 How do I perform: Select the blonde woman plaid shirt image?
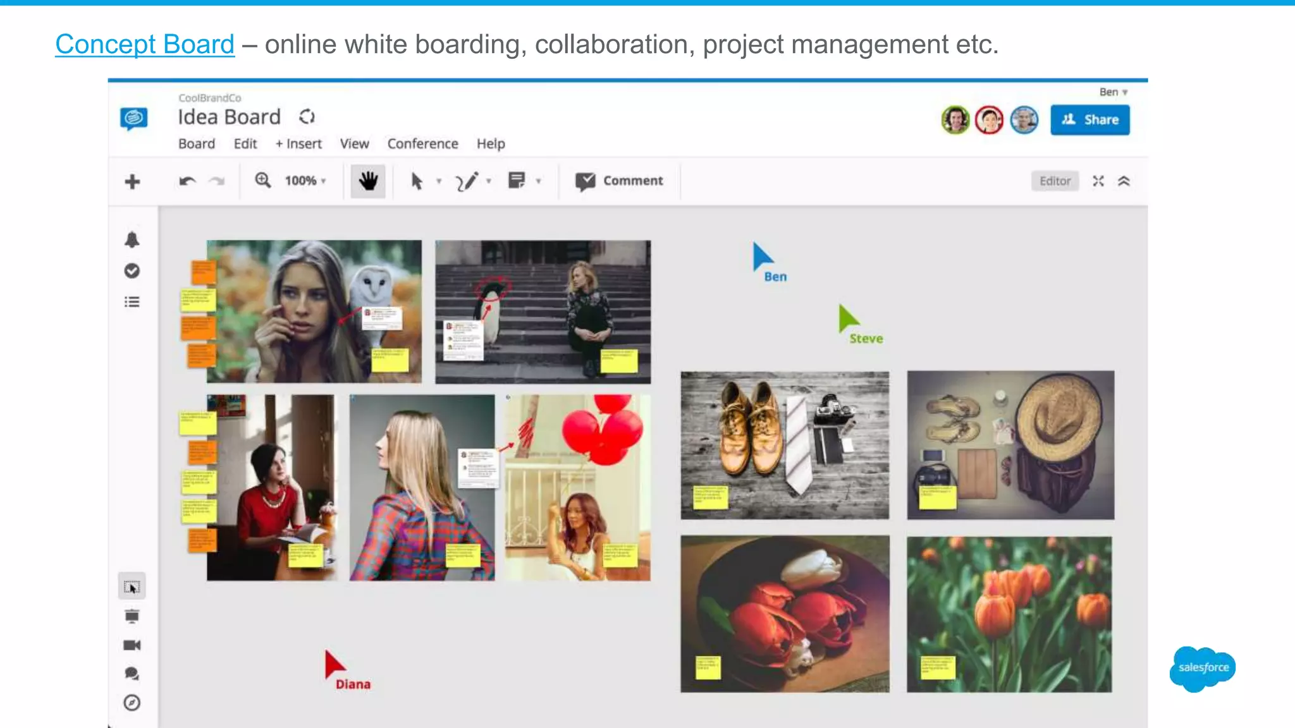tap(422, 488)
